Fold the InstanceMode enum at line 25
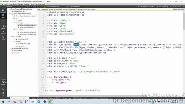This screenshot has width=185, height=104. tap(46, 77)
